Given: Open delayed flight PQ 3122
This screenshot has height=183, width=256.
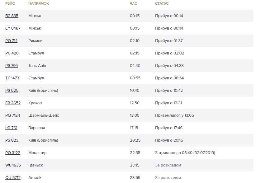Looking at the screenshot, I should tap(13, 153).
